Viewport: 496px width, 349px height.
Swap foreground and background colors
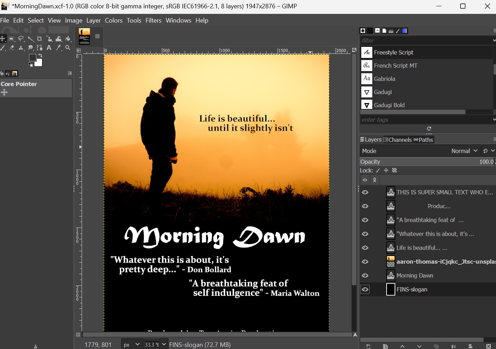click(40, 56)
